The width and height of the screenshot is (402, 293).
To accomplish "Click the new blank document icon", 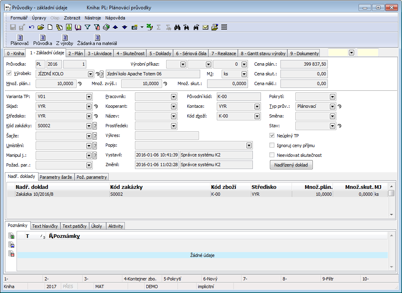I will (x=50, y=28).
